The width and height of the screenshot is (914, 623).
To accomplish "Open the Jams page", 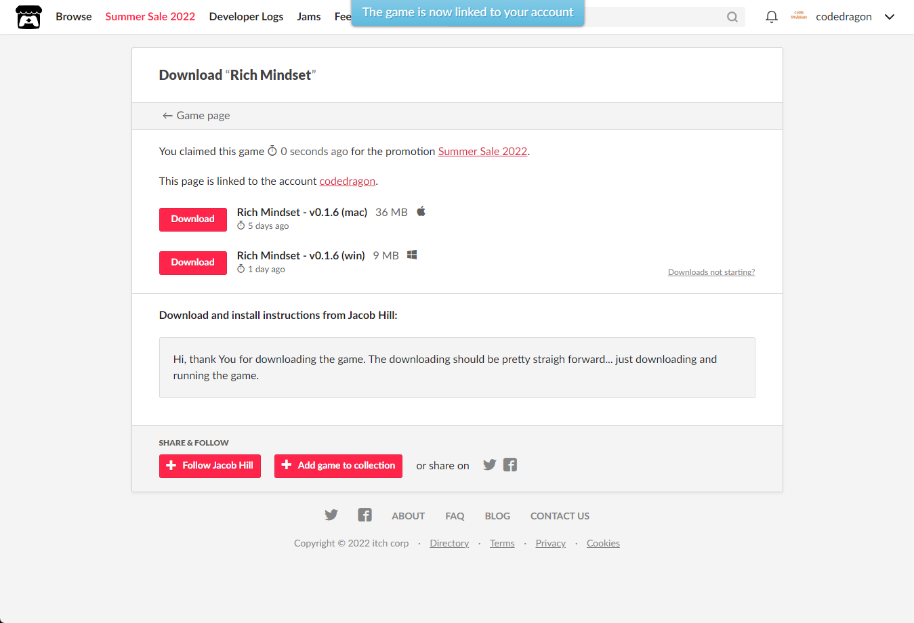I will point(309,17).
